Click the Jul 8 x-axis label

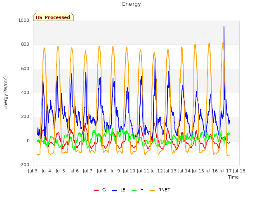tap(101, 171)
